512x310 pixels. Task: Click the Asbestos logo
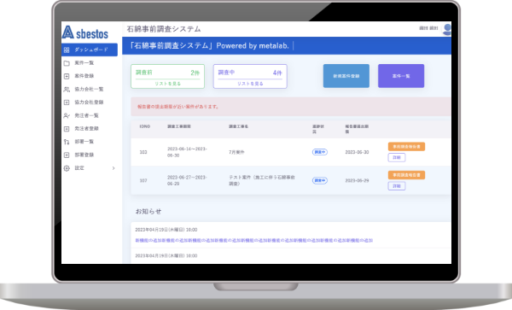pyautogui.click(x=84, y=32)
